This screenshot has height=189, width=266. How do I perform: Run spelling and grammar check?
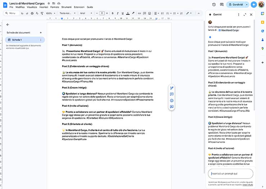tap(37, 13)
